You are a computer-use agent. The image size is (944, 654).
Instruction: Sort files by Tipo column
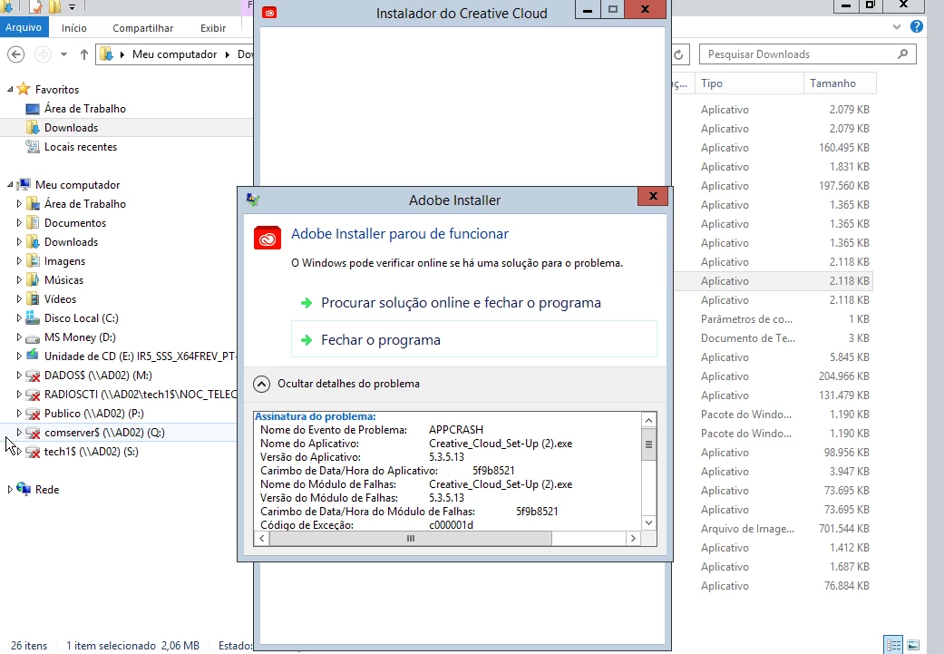tap(749, 83)
